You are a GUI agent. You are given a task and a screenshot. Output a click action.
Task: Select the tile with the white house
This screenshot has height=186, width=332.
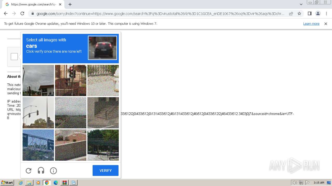pyautogui.click(x=38, y=80)
